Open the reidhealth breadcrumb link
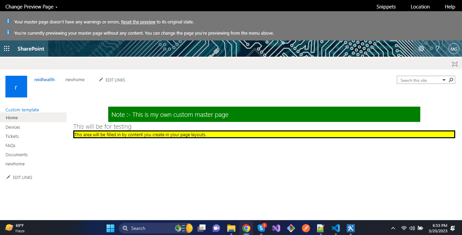The width and height of the screenshot is (462, 235). click(x=44, y=79)
